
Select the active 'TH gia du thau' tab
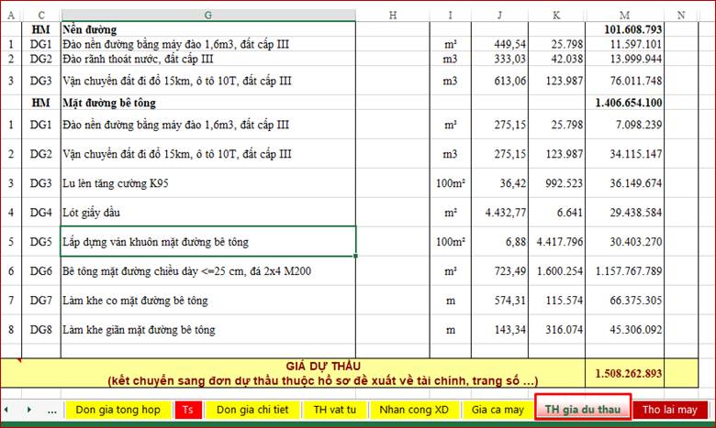click(582, 409)
